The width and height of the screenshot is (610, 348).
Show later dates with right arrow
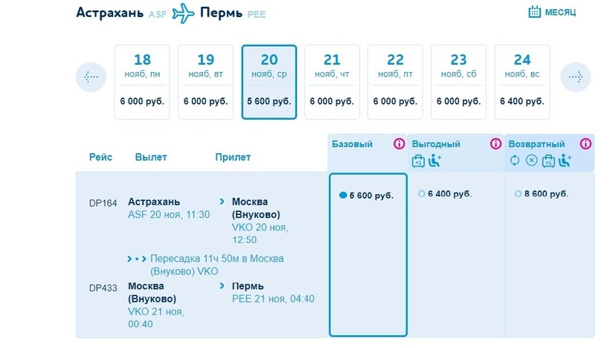click(575, 77)
